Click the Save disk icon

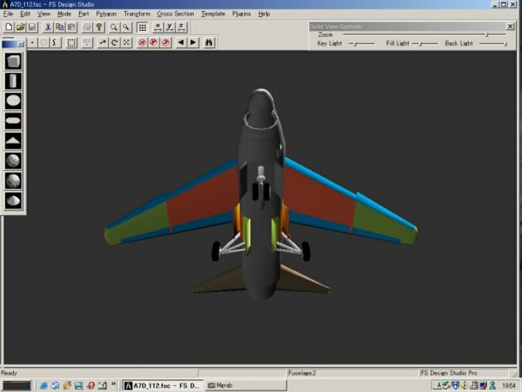pyautogui.click(x=32, y=27)
